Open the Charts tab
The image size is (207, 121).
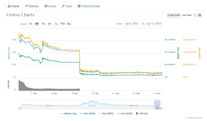tap(13, 6)
